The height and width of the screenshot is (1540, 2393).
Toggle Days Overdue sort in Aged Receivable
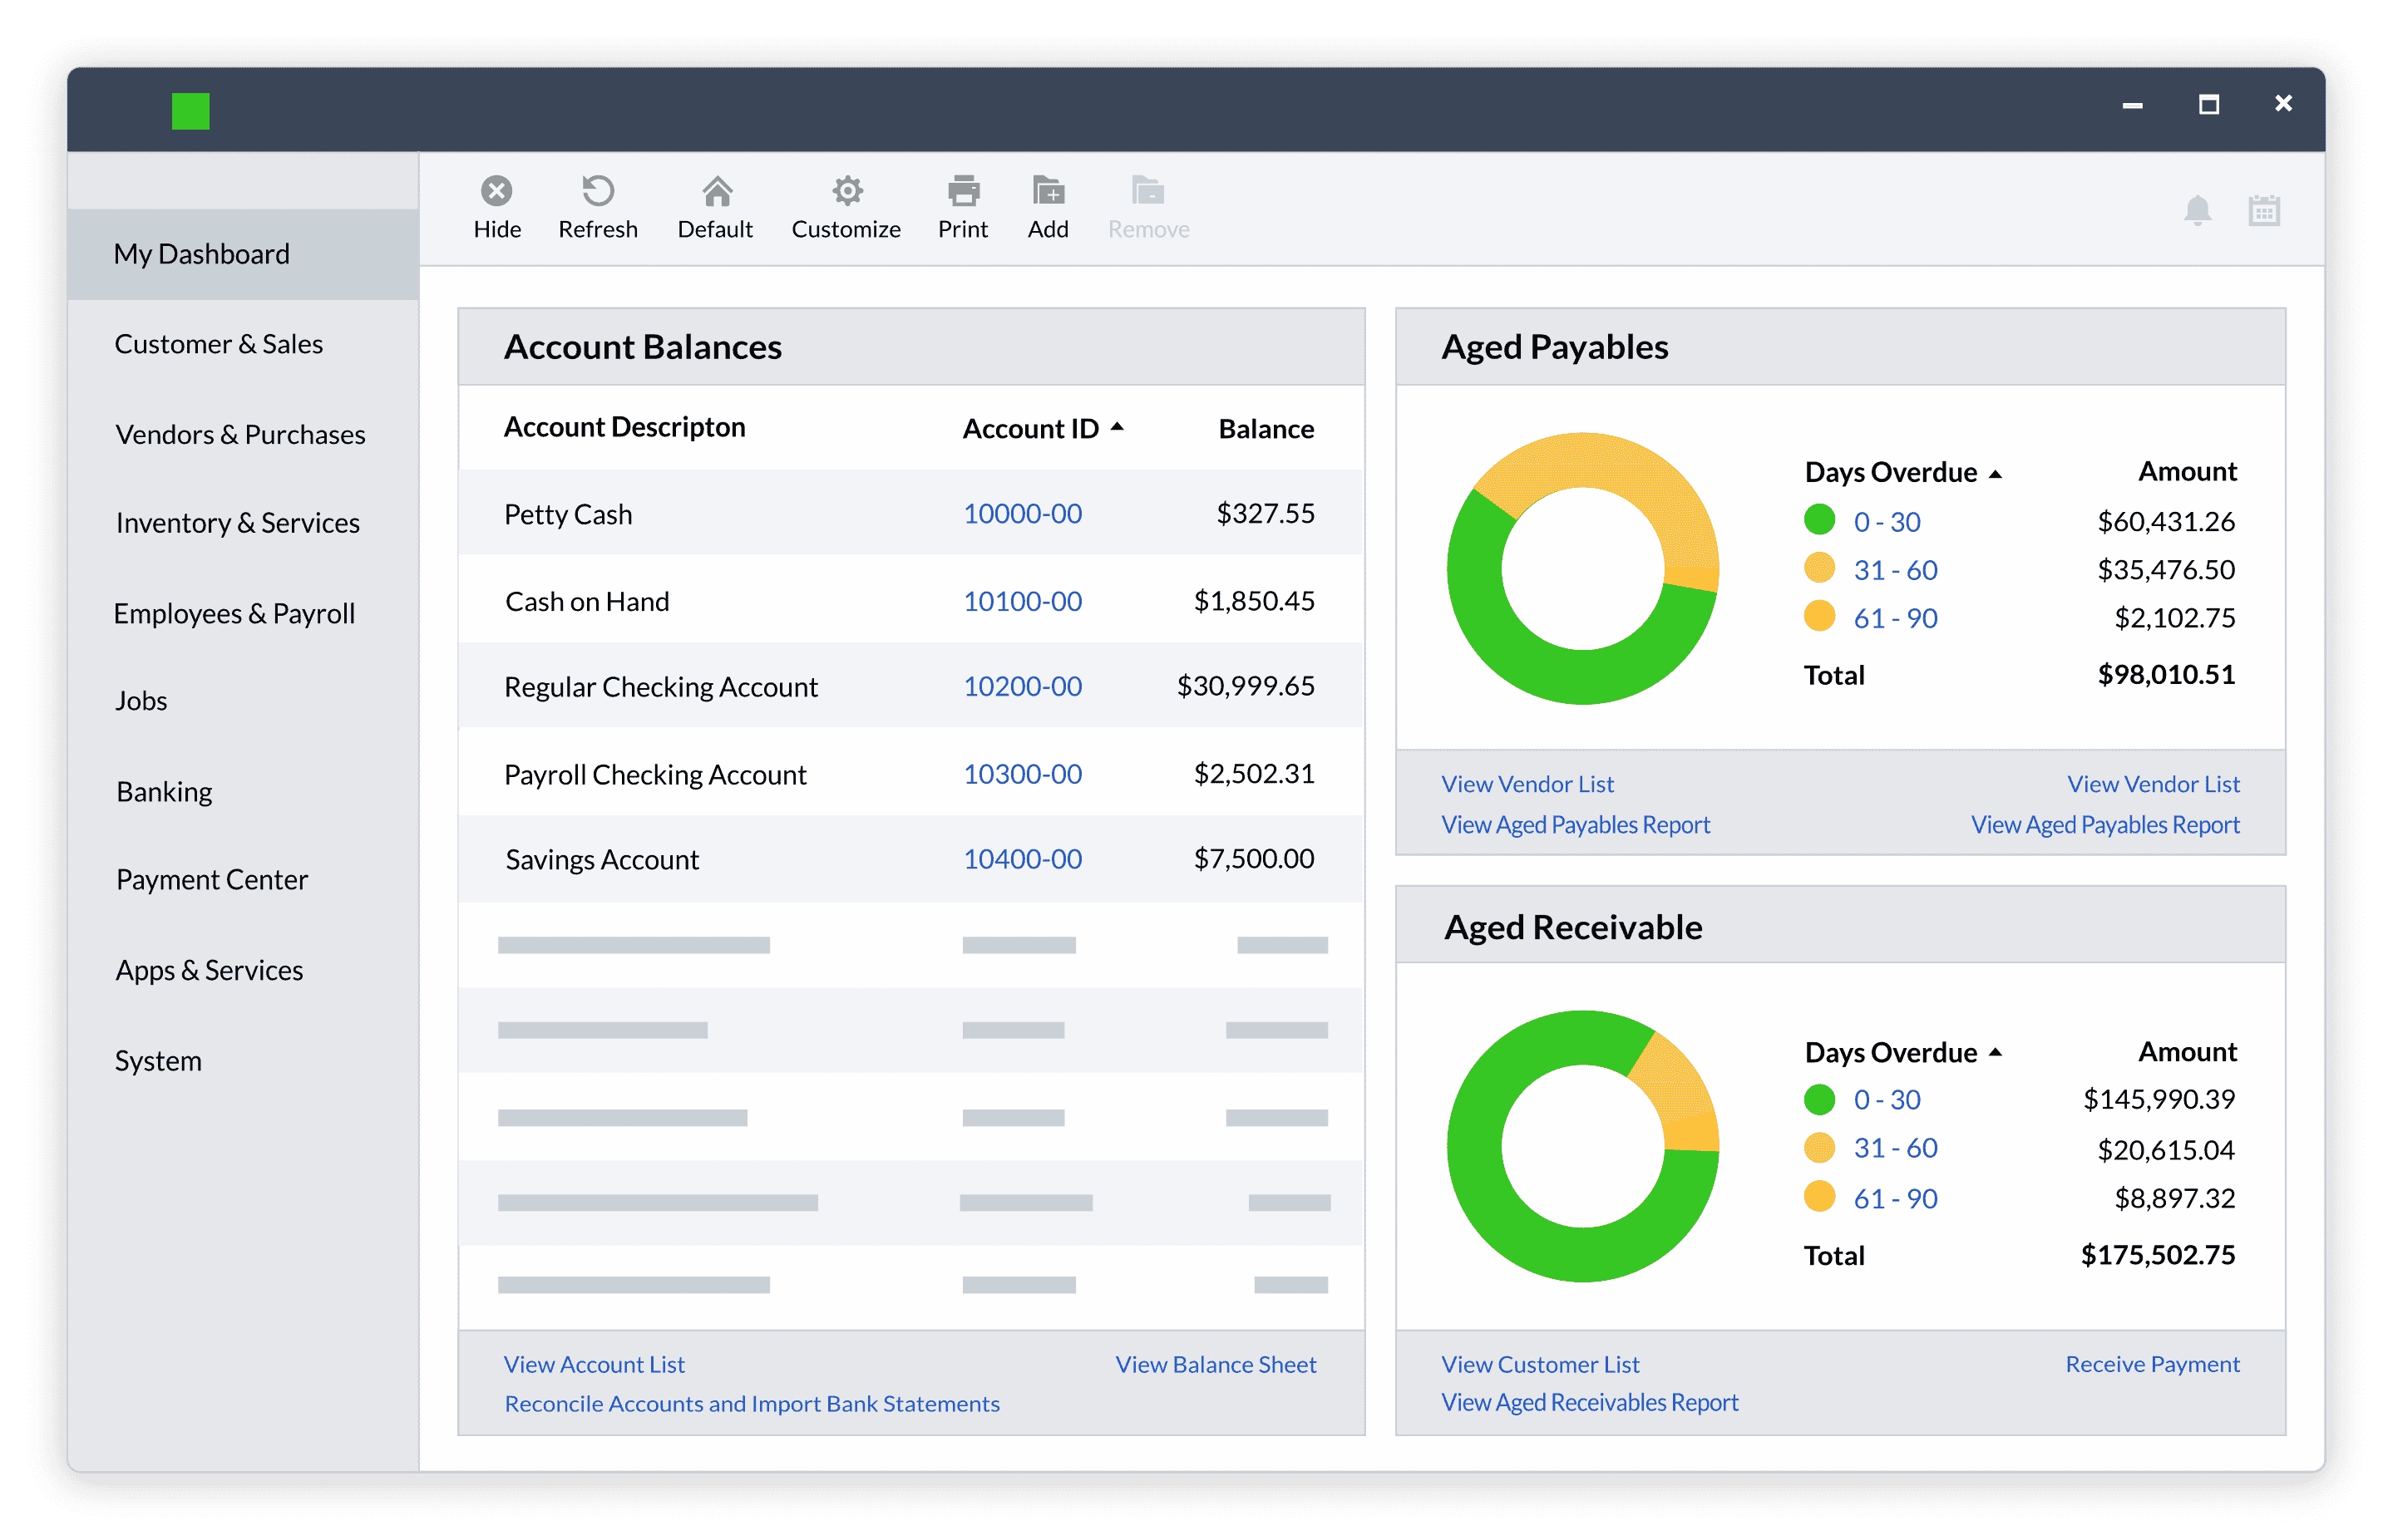click(1995, 1052)
